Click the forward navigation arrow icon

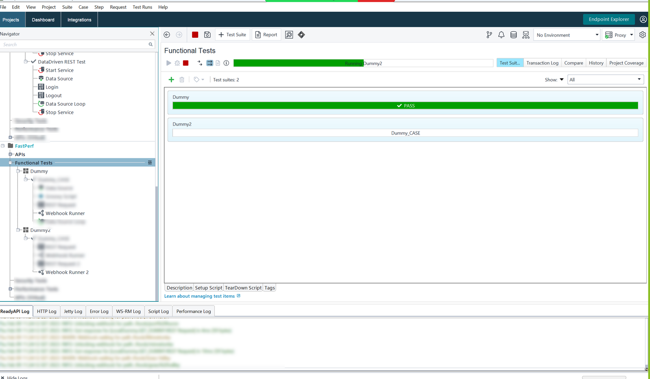point(179,35)
